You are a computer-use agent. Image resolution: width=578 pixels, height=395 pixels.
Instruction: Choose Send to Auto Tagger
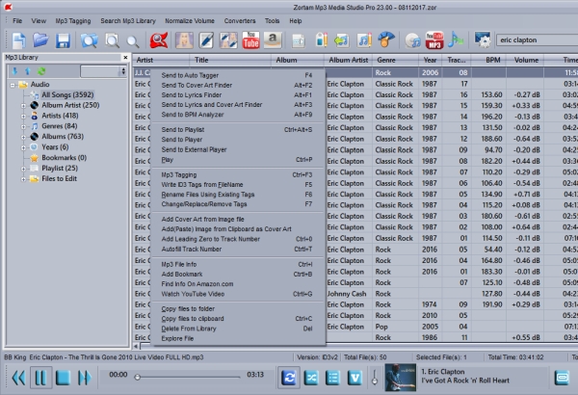point(238,75)
